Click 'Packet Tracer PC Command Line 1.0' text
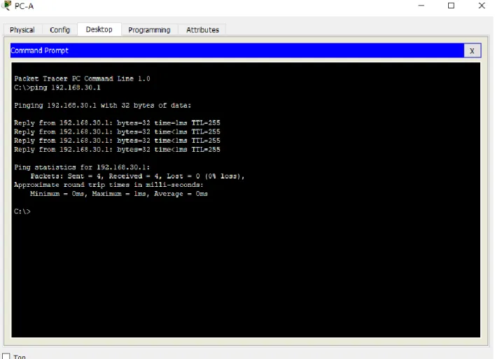 click(82, 78)
